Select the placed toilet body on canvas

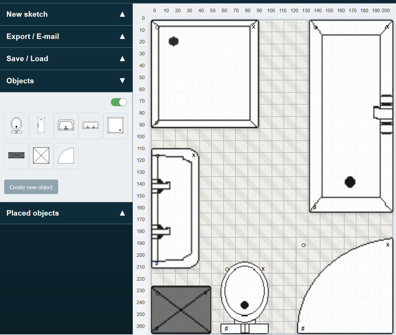coord(245,298)
